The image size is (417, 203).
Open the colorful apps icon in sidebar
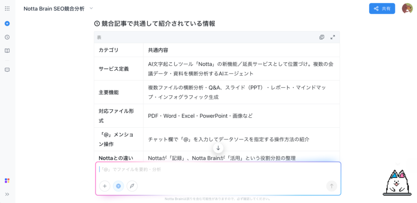click(x=7, y=181)
